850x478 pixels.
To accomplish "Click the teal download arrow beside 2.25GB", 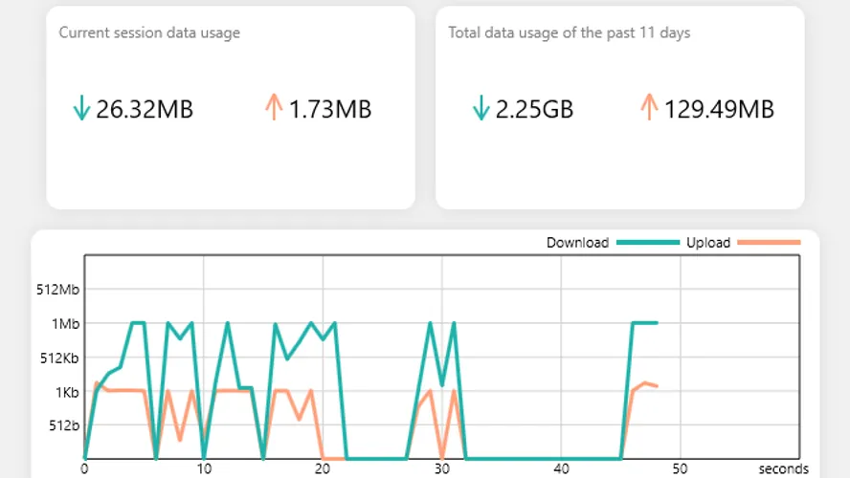I will pos(481,109).
